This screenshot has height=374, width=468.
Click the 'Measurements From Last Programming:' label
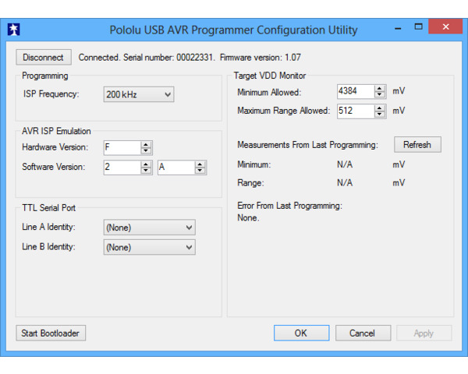307,145
